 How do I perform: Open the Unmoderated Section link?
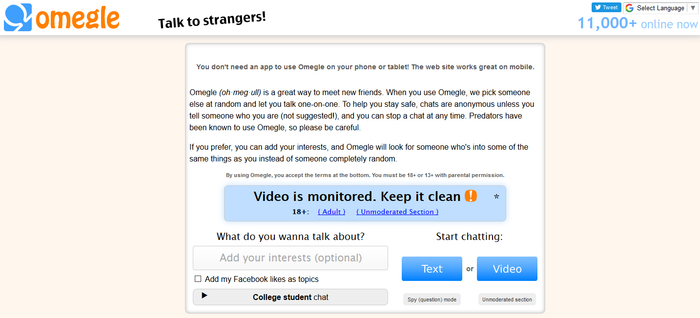(x=397, y=212)
